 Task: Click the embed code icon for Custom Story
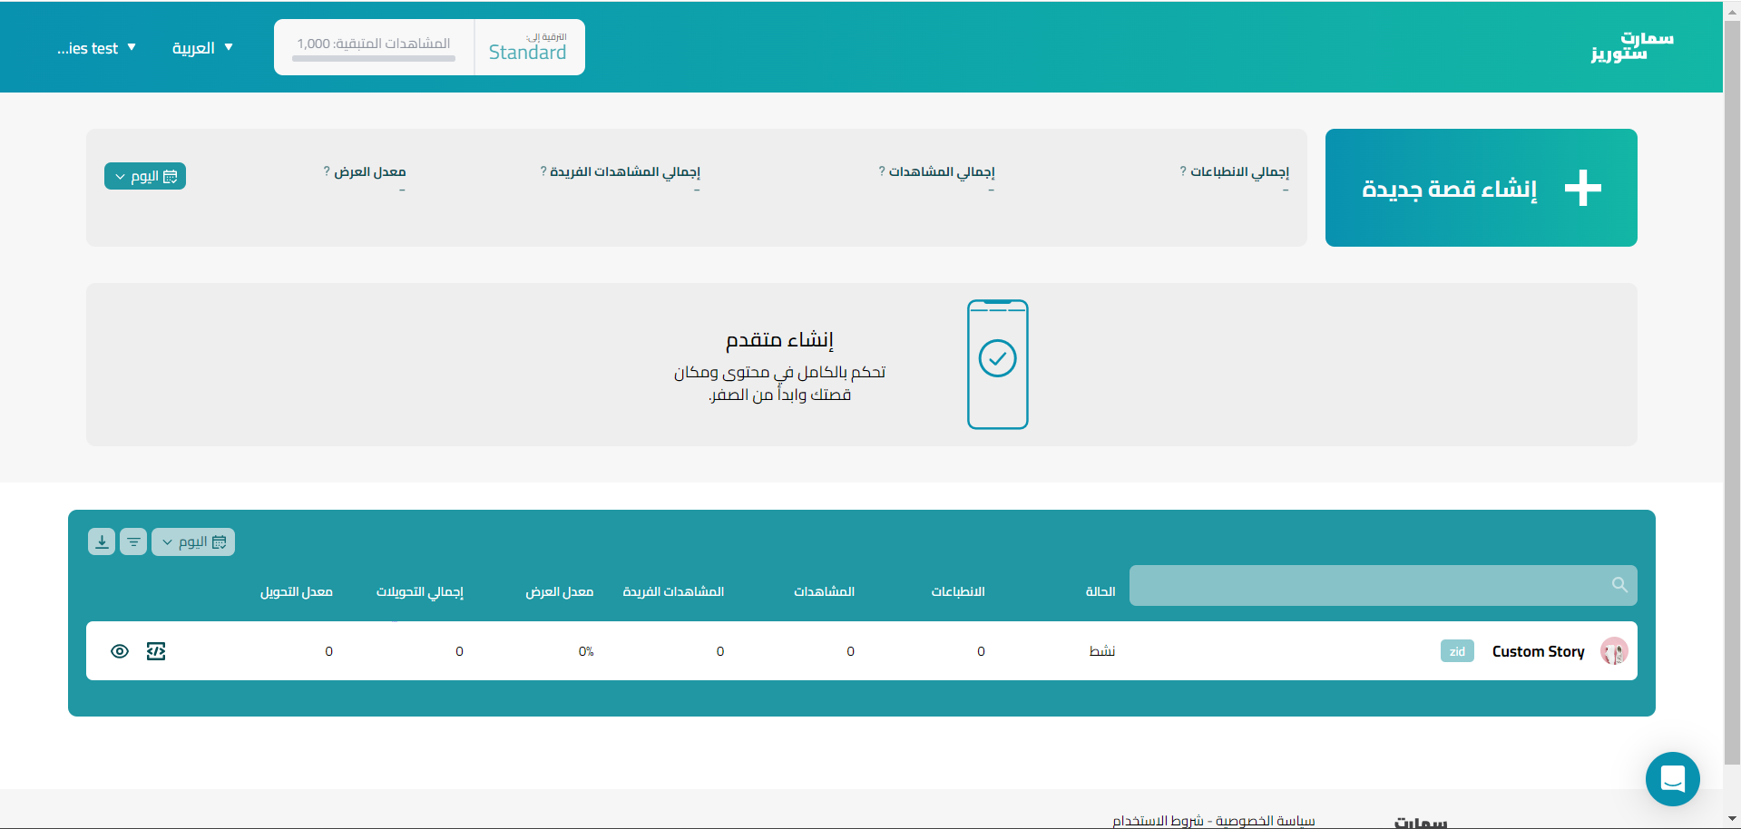click(x=156, y=651)
